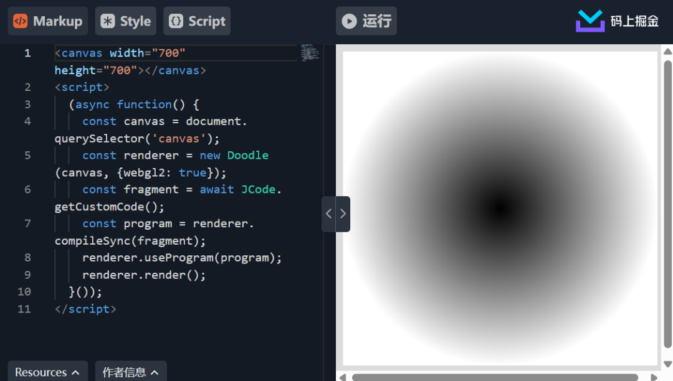Image resolution: width=673 pixels, height=381 pixels.
Task: Click the 'getCustomCode();' text
Action: [x=110, y=207]
